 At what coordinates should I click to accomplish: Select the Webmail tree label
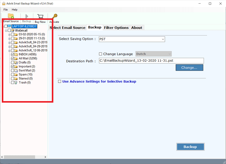click(21, 30)
